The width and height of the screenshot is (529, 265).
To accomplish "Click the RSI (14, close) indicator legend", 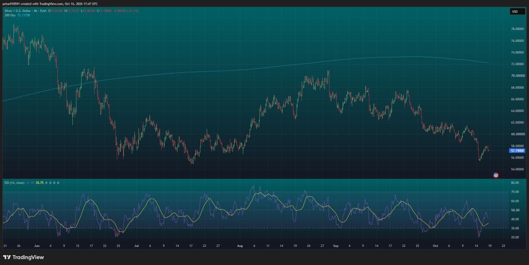I will coord(14,183).
